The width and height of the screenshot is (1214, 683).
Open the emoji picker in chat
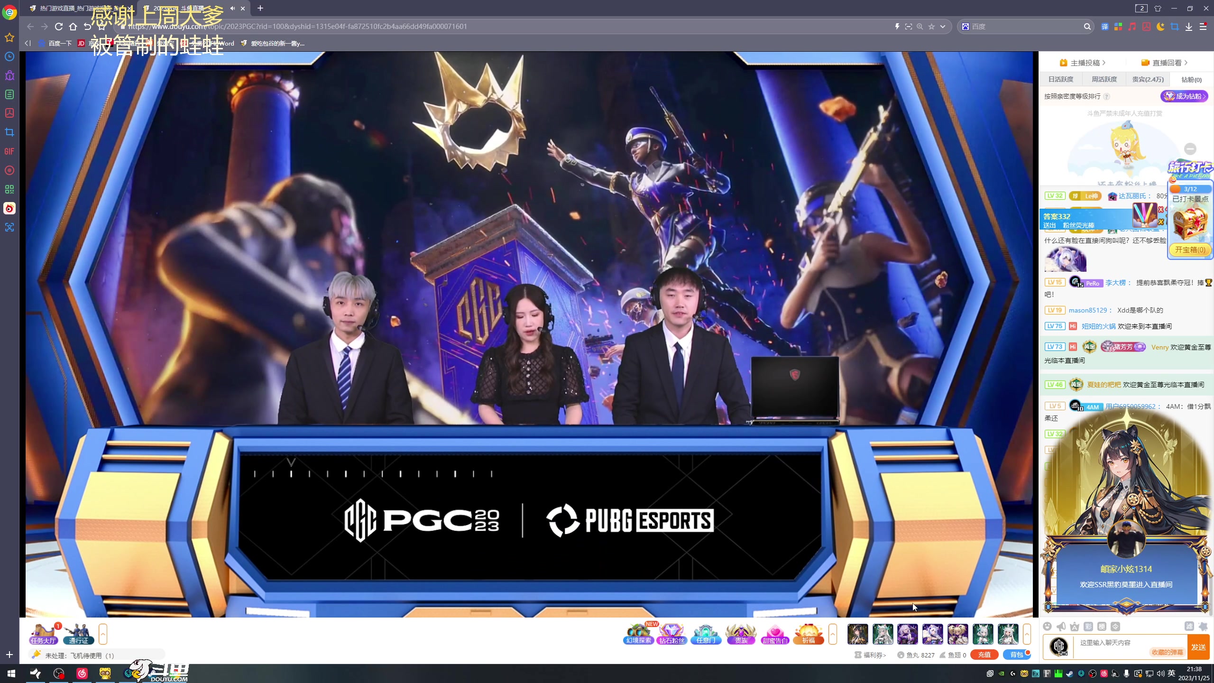coord(1048,626)
